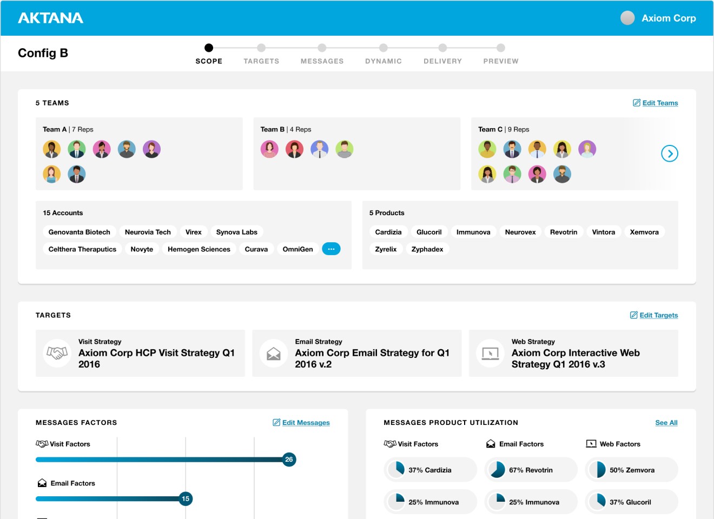Show next teams with the right arrow
714x519 pixels.
(670, 154)
